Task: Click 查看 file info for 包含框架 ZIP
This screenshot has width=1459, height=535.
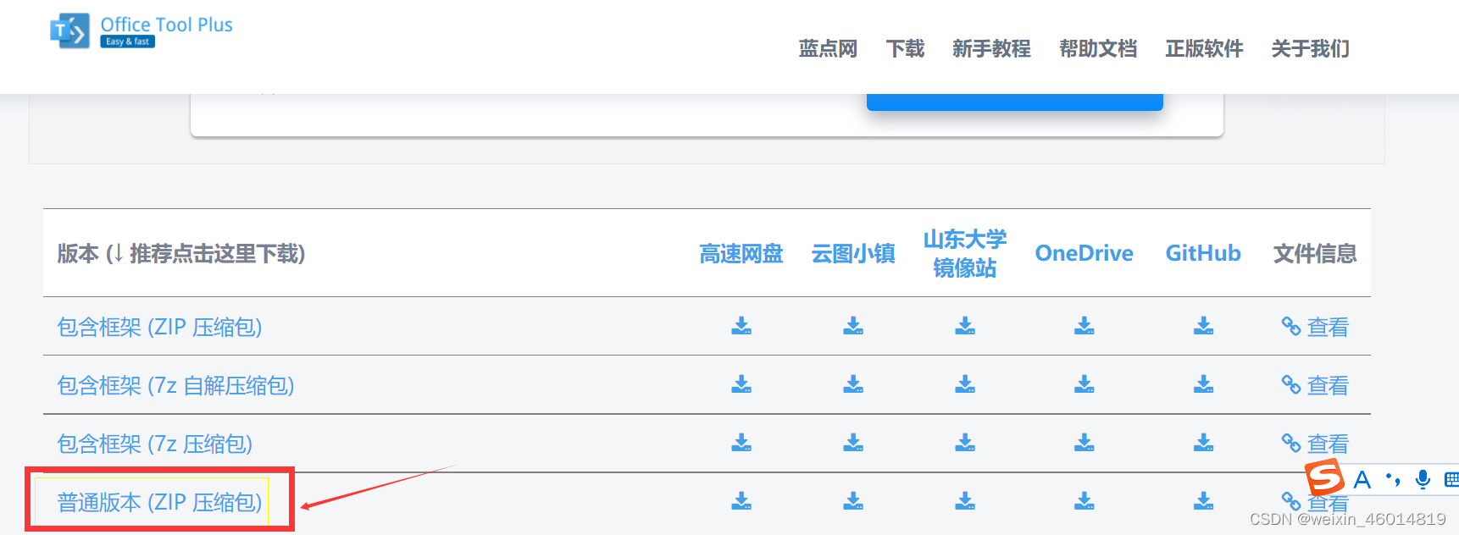Action: [x=1324, y=327]
